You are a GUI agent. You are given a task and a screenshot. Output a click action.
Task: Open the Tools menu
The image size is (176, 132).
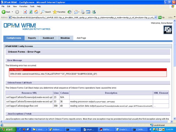tap(32, 6)
